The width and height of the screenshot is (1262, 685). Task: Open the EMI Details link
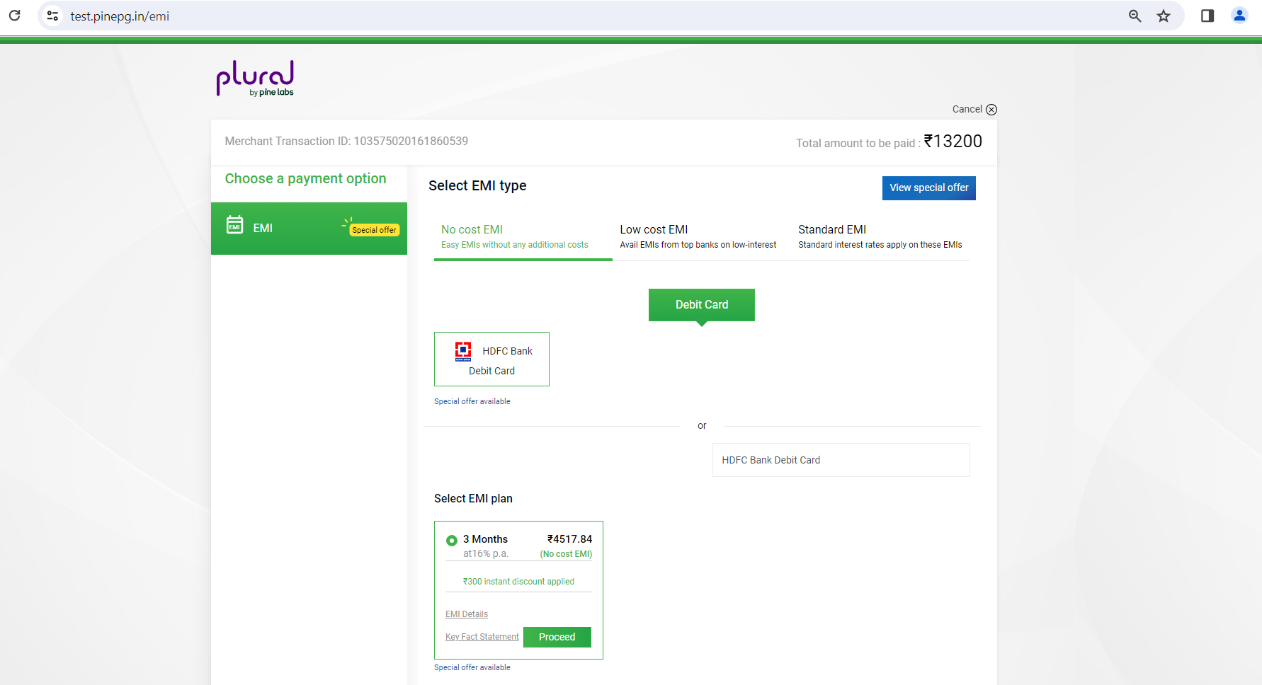tap(467, 614)
